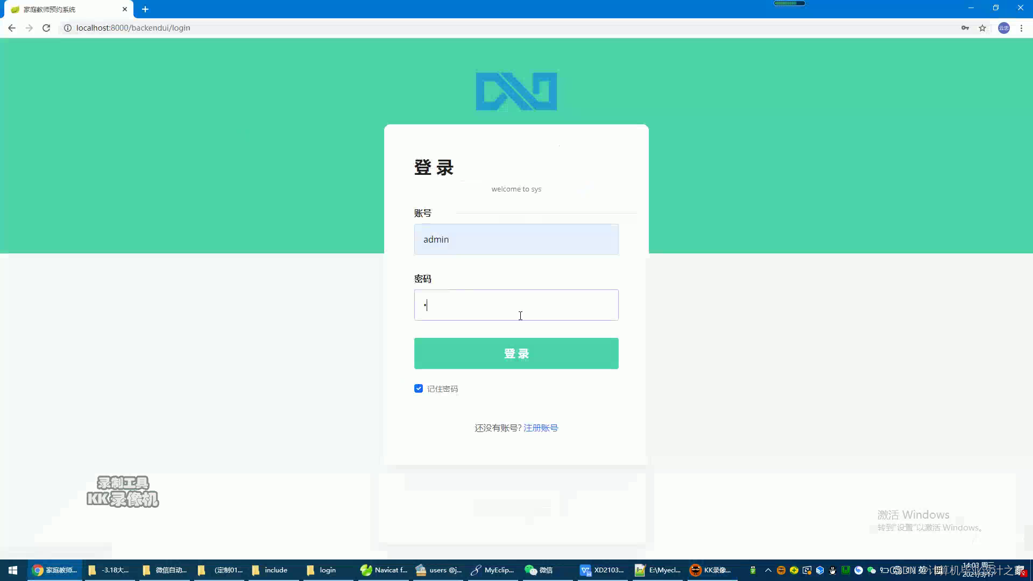Image resolution: width=1033 pixels, height=581 pixels.
Task: Expand hidden system tray icons
Action: pos(768,570)
